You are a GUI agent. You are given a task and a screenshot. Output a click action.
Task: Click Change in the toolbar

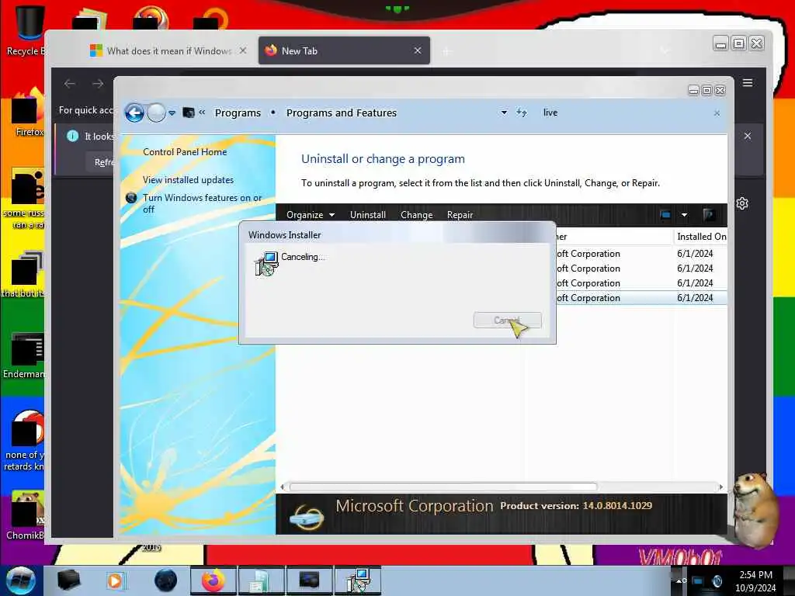tap(416, 215)
